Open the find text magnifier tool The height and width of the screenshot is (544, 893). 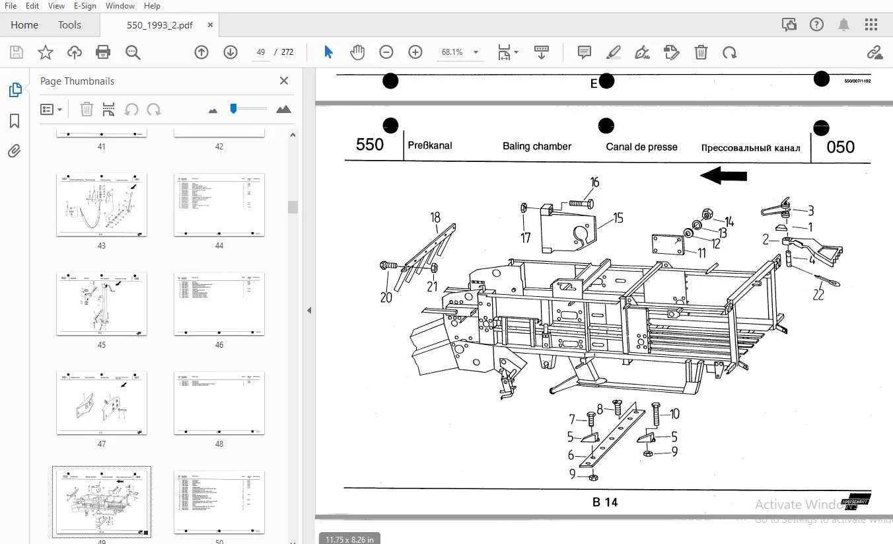(x=133, y=52)
